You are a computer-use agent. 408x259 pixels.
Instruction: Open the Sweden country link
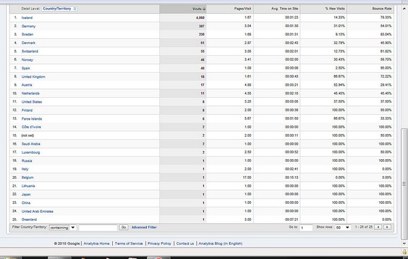pos(27,34)
